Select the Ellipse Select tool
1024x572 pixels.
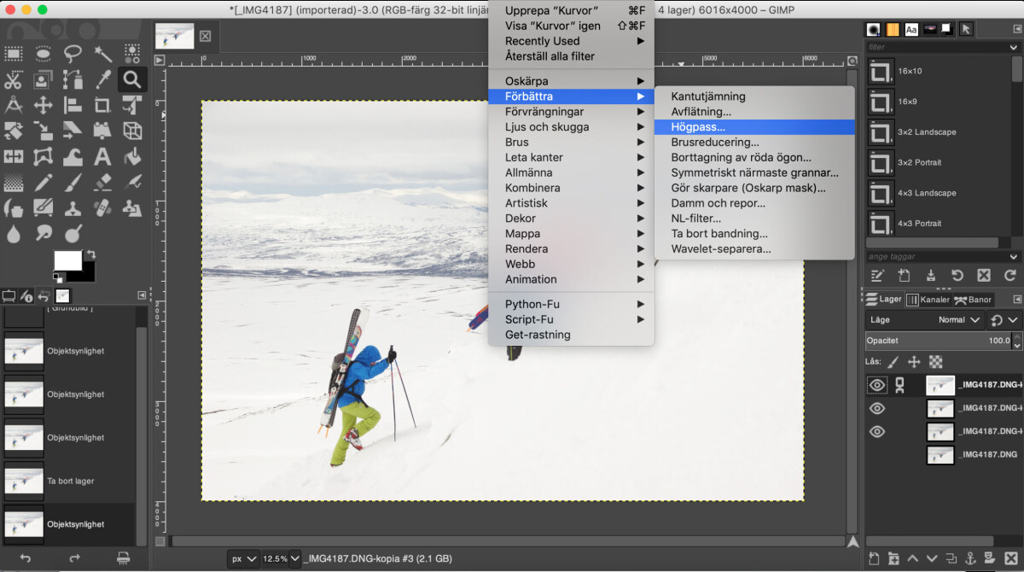pyautogui.click(x=44, y=54)
